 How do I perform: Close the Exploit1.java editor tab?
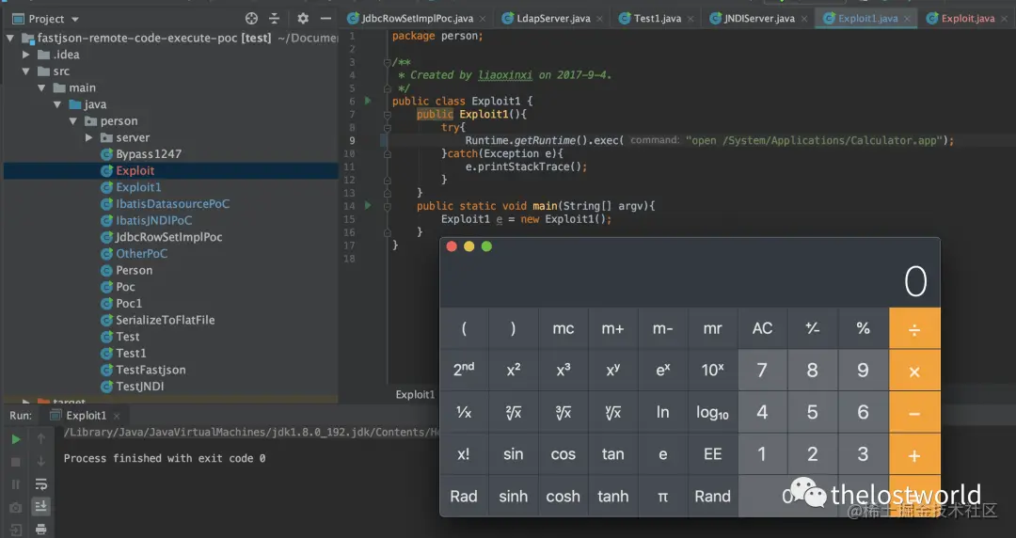(907, 19)
